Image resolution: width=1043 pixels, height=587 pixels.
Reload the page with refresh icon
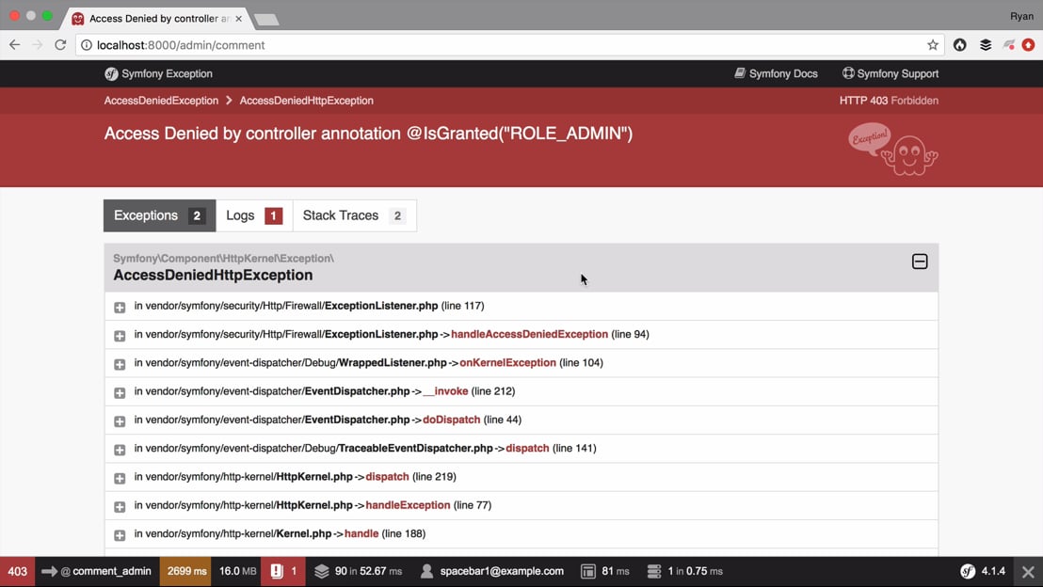[x=60, y=45]
